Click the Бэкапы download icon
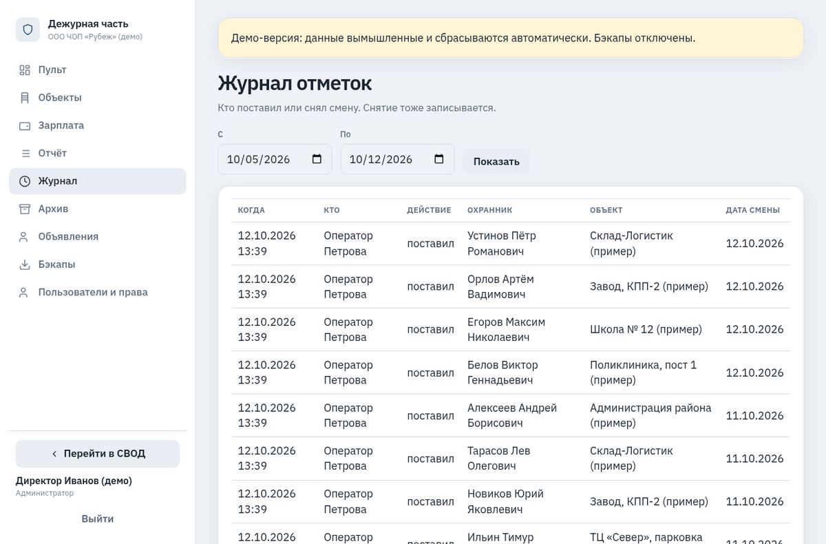This screenshot has height=544, width=826. click(x=25, y=264)
